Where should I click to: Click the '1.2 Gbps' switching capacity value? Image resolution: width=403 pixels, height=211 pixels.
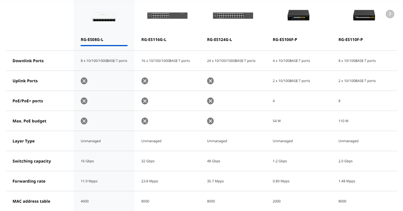click(x=280, y=161)
